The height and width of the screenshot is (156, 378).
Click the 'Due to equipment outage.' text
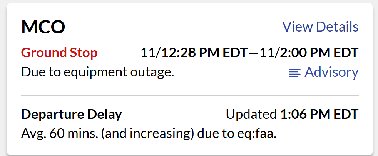(x=98, y=72)
